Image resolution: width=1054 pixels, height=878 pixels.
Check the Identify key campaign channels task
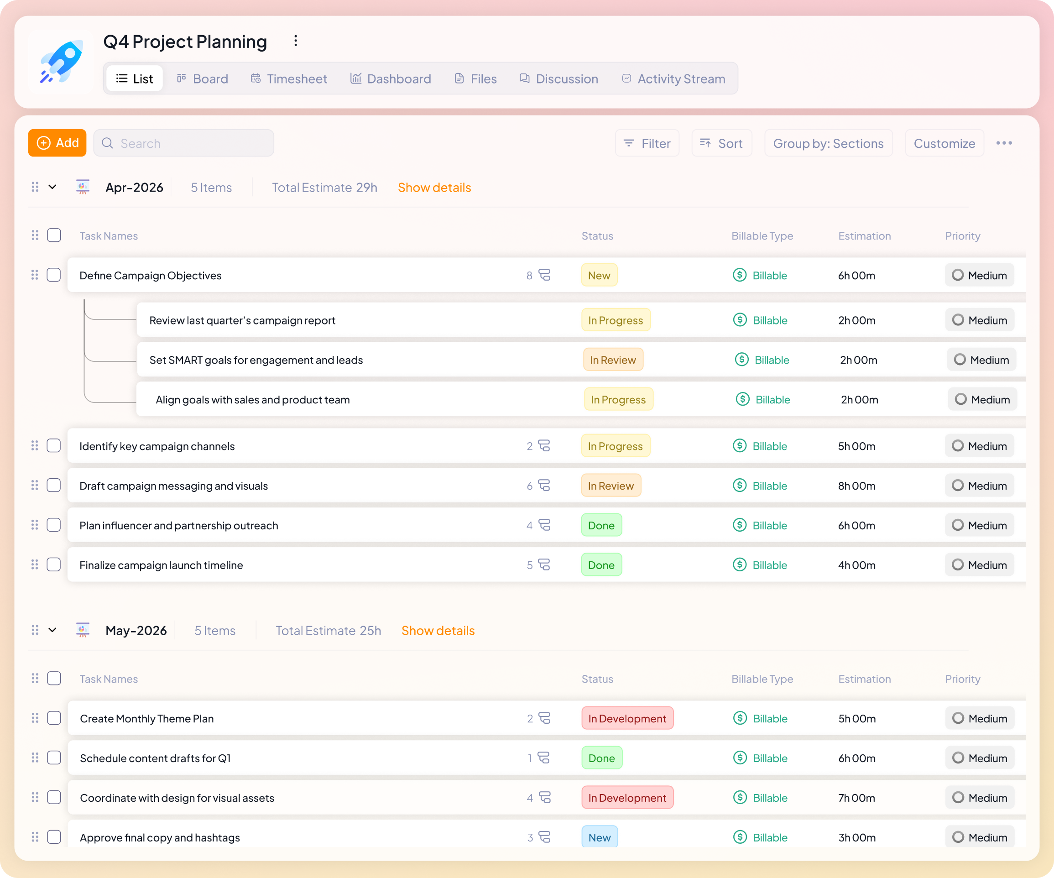[x=54, y=446]
